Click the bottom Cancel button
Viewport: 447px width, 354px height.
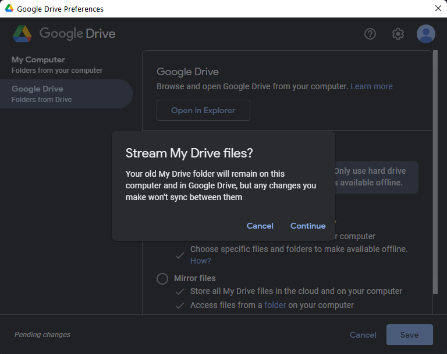pos(363,335)
